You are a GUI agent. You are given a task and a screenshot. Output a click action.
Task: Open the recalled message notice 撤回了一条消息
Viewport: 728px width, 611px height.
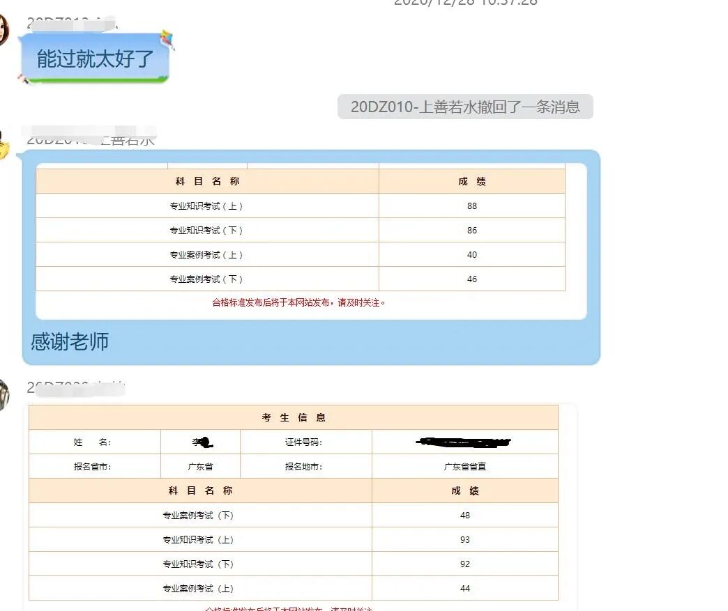[x=464, y=106]
